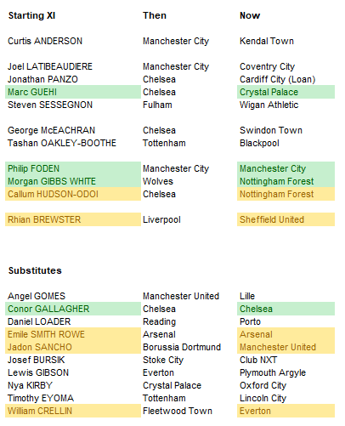Viewport: 345px width, 426px height.
Task: Select the Fleetwood Town cell
Action: tap(189, 411)
